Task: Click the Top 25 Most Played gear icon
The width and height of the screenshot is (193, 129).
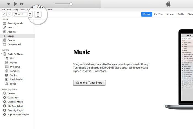Action: (4, 114)
